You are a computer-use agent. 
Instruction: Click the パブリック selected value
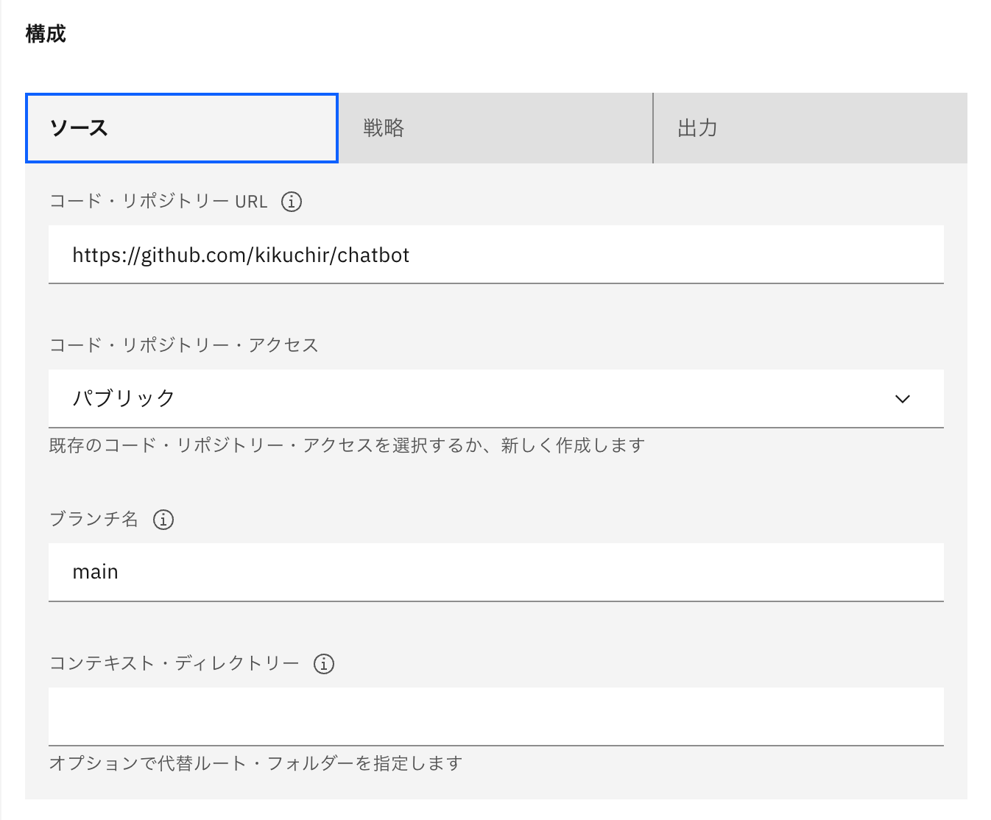pyautogui.click(x=124, y=397)
